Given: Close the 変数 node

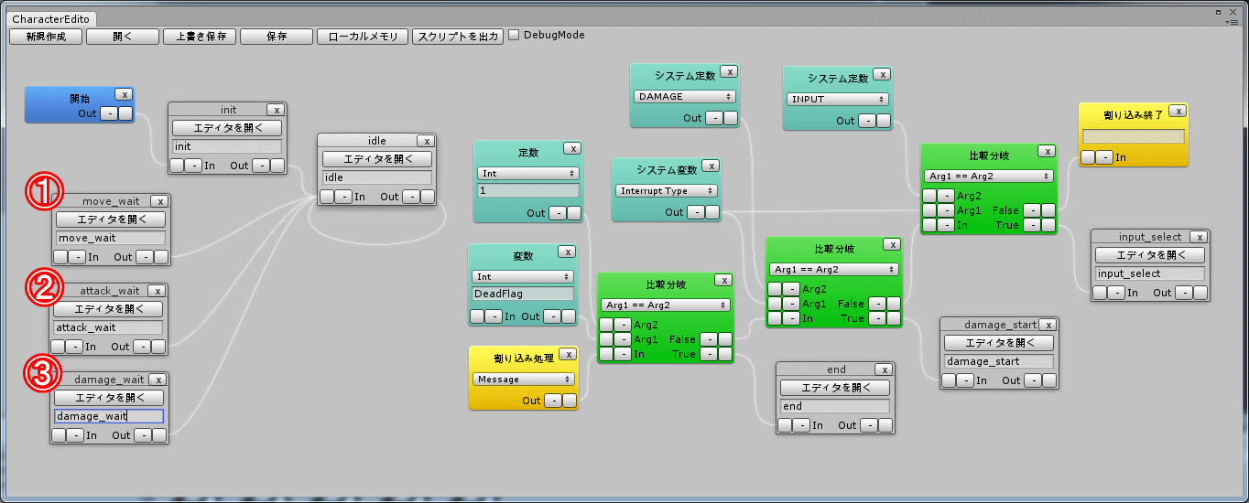Looking at the screenshot, I should click(566, 251).
